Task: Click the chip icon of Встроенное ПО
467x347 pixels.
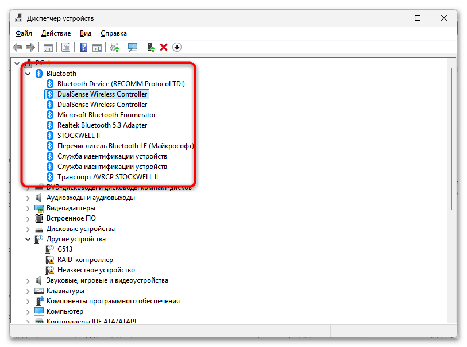Action: 39,218
